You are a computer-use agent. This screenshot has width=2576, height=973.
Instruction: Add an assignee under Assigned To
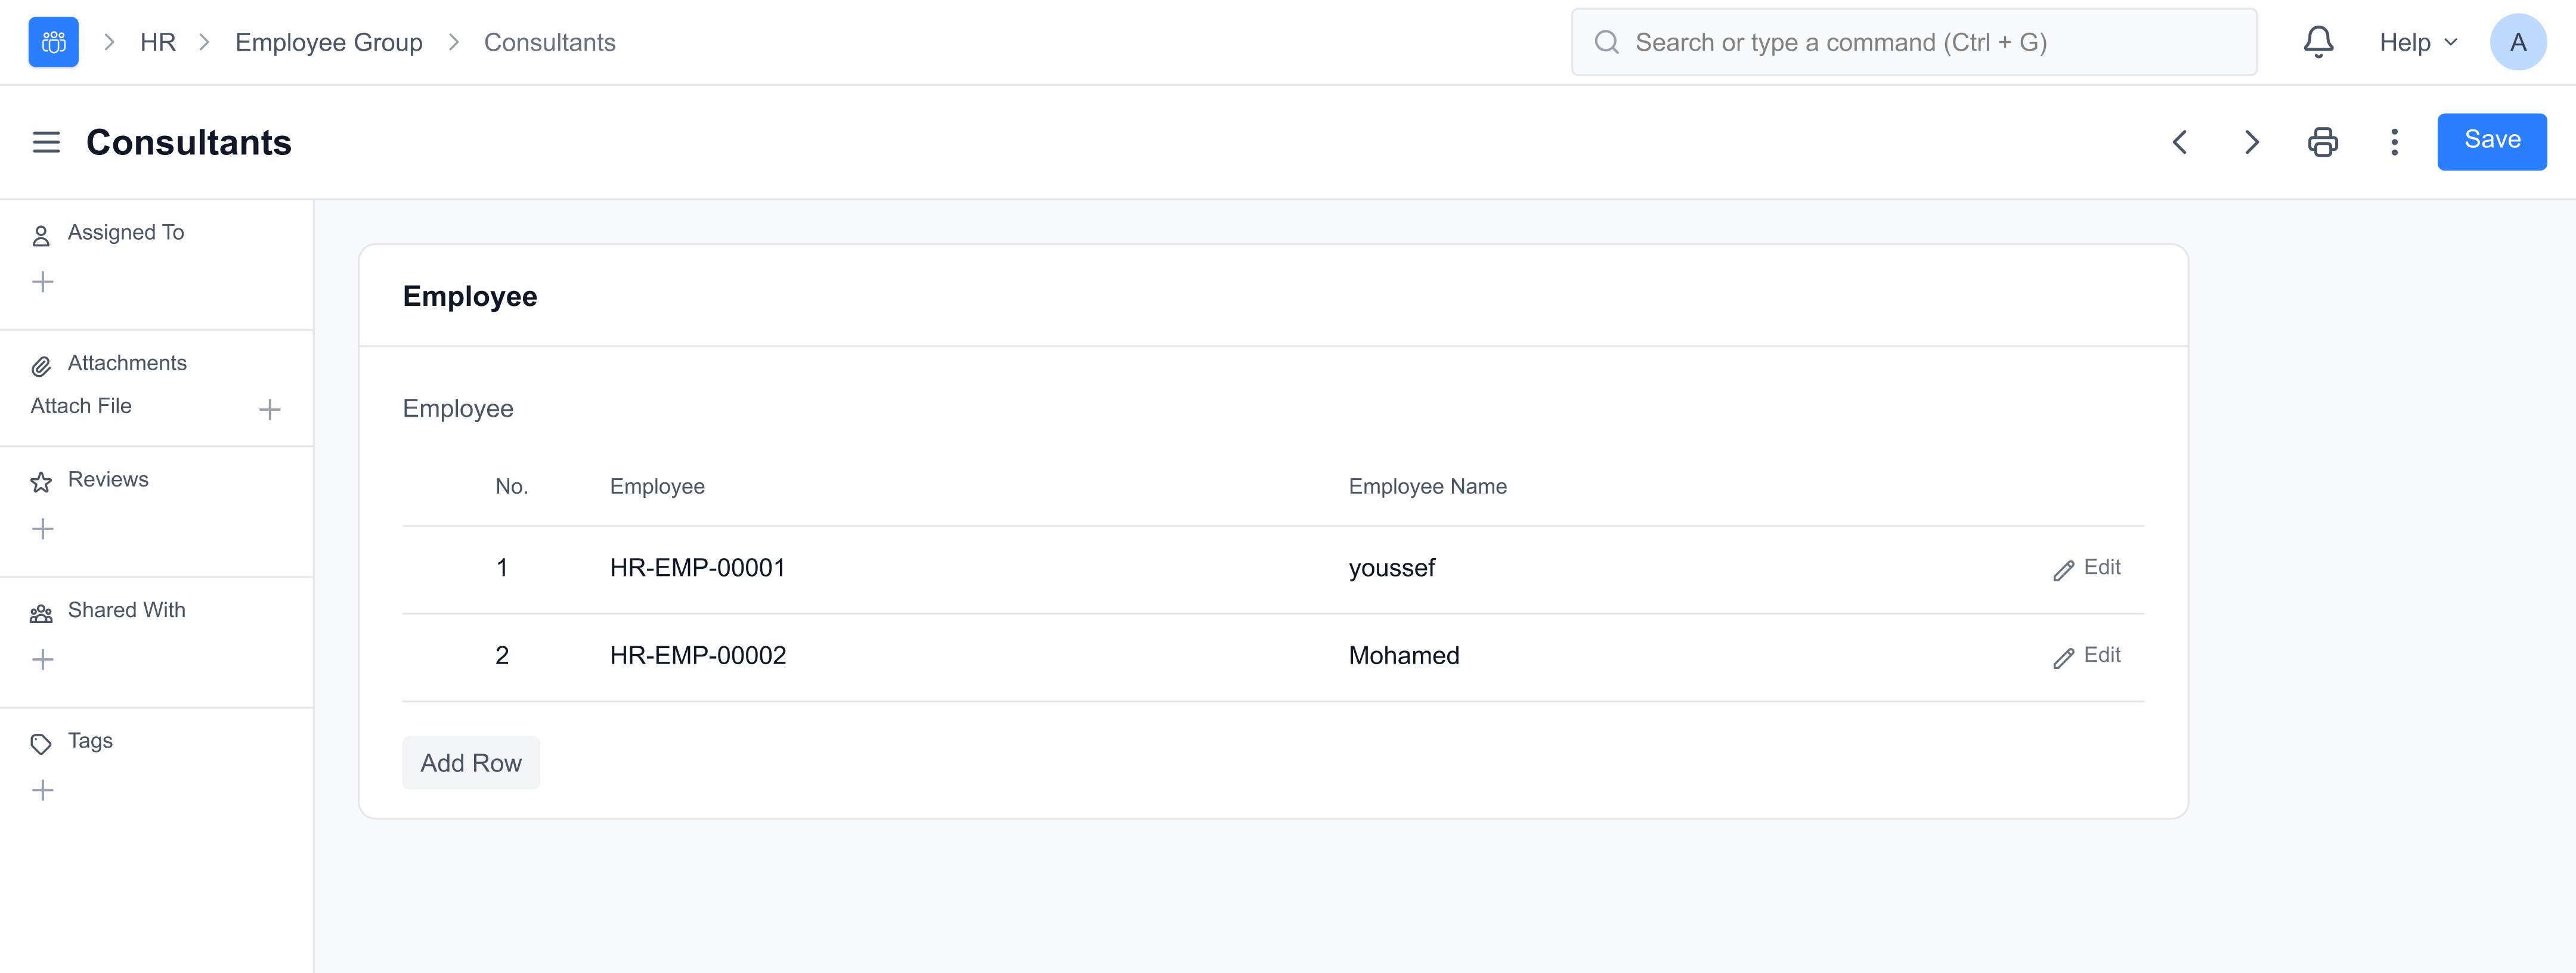click(43, 282)
